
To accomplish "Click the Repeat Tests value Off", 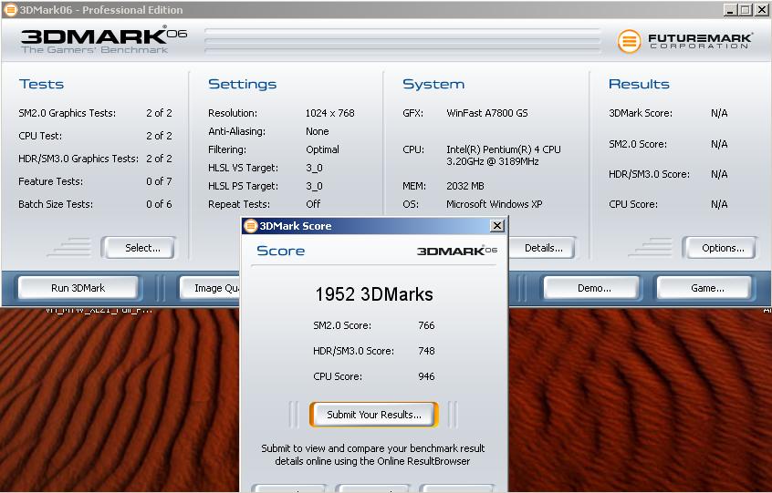I will pyautogui.click(x=313, y=204).
